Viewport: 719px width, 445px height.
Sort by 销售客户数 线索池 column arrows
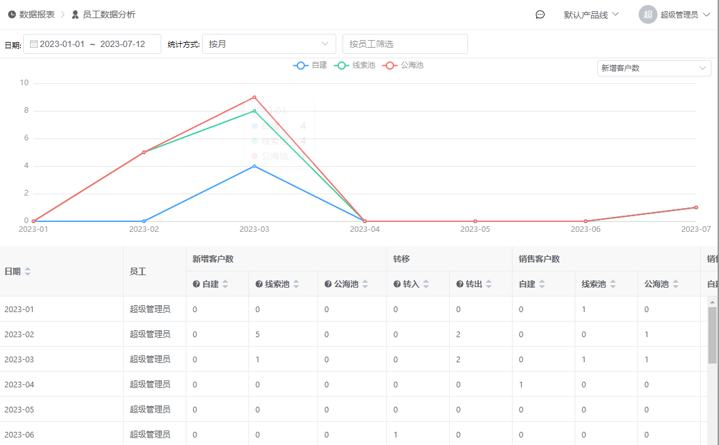[613, 284]
